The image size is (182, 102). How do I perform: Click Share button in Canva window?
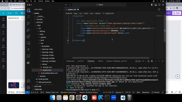click(176, 13)
